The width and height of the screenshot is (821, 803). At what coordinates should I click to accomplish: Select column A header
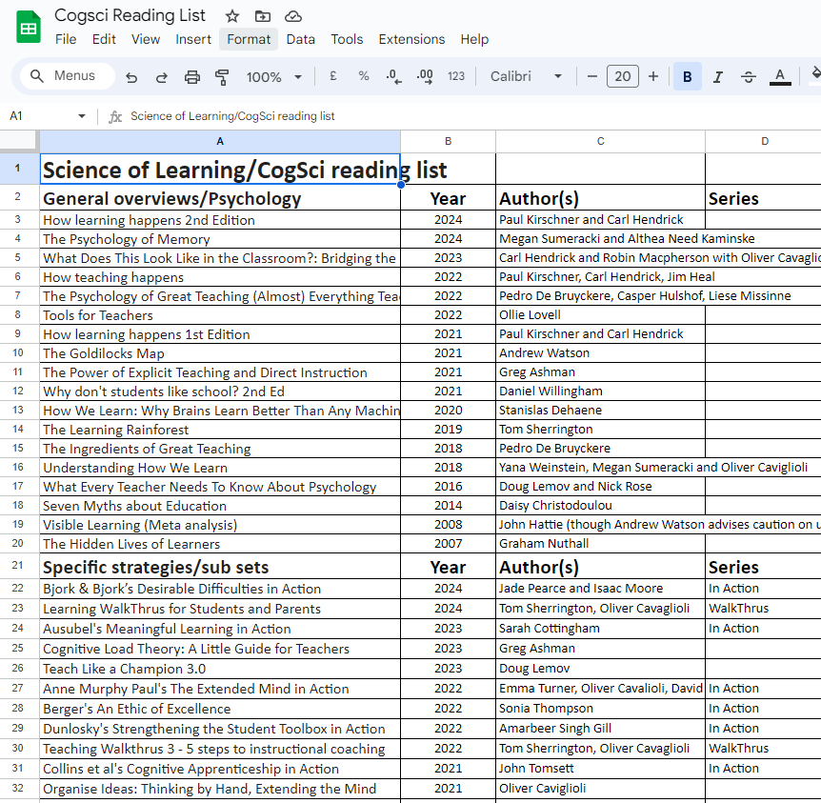220,141
